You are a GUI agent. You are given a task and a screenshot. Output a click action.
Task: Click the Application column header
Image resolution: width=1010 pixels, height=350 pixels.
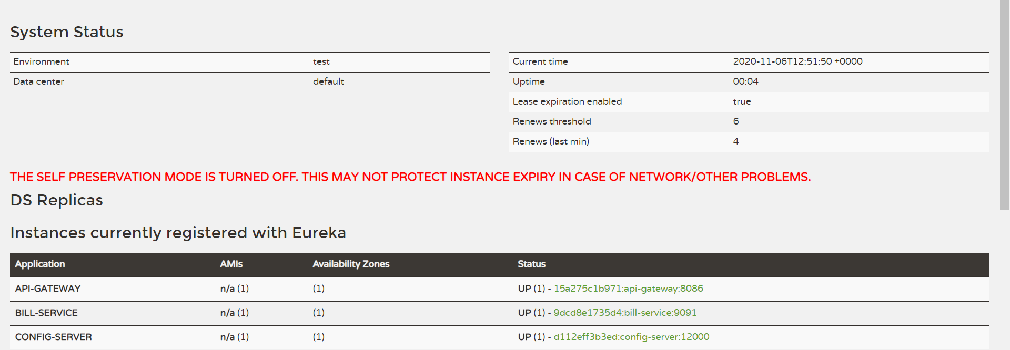tap(40, 264)
